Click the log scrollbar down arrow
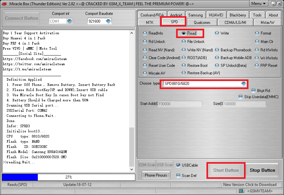Viewport: 284px width, 195px height. [132, 169]
